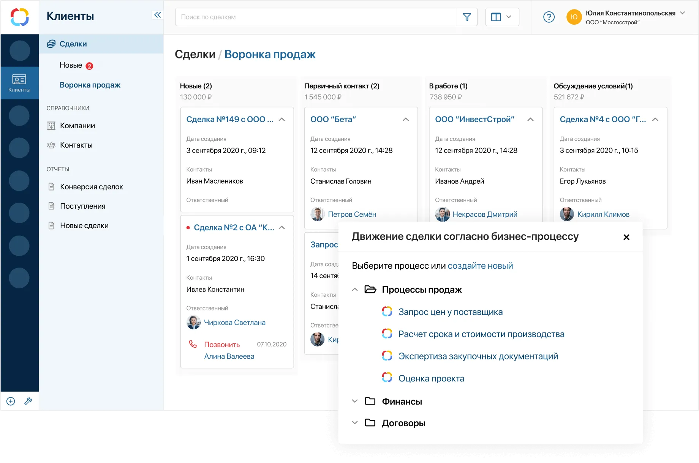Select the Сделки section icon in sidebar
This screenshot has width=699, height=463.
click(51, 44)
